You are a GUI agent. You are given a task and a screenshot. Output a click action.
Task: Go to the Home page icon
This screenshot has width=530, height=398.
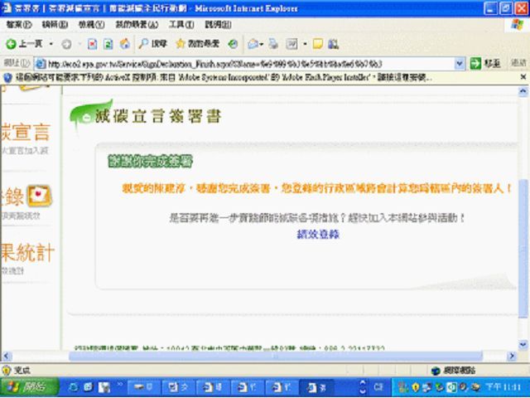(x=125, y=43)
